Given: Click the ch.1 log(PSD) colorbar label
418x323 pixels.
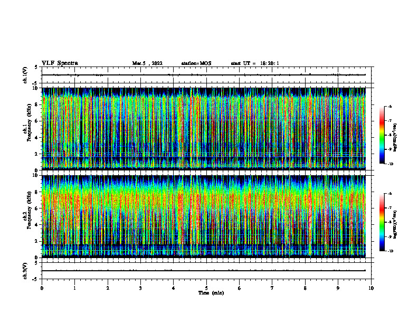Looking at the screenshot, I should (395, 137).
